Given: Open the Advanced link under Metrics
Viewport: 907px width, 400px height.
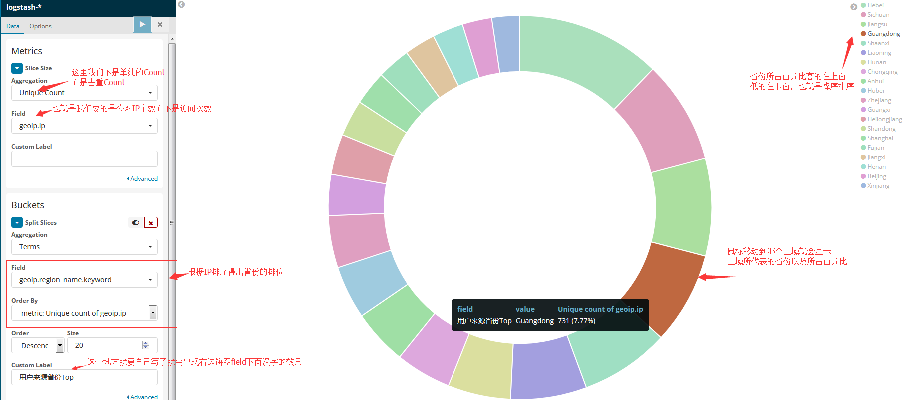Looking at the screenshot, I should 143,179.
